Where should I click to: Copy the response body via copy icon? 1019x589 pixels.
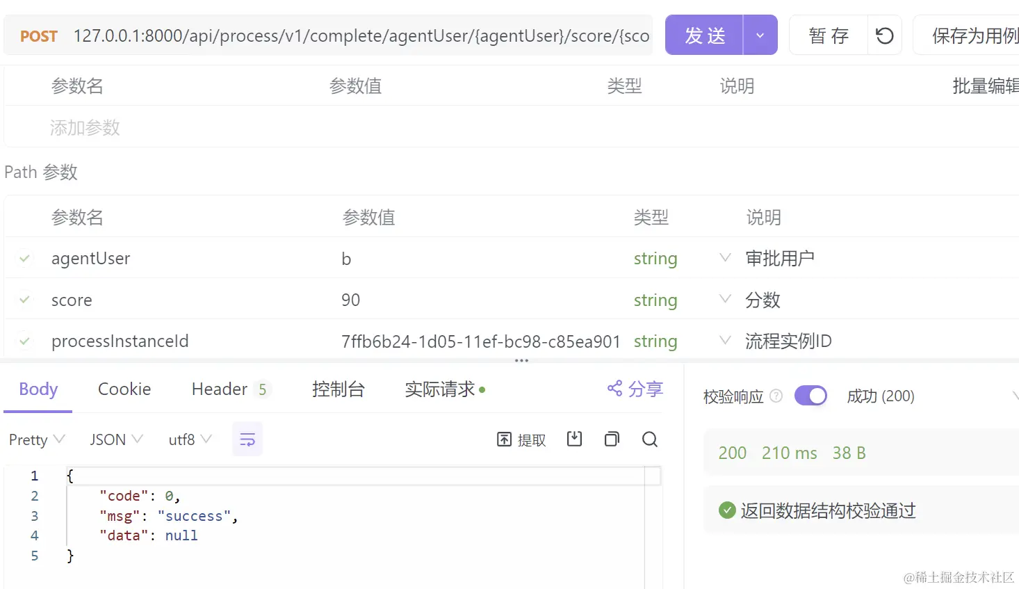(x=611, y=439)
